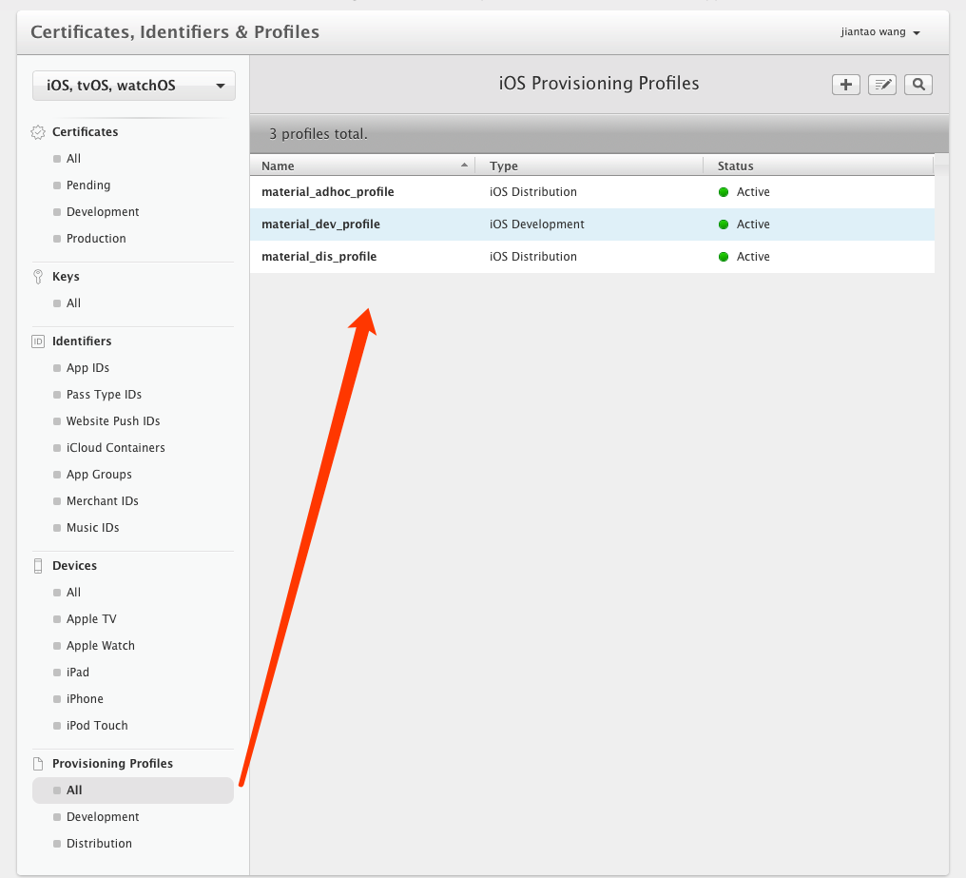The width and height of the screenshot is (966, 878).
Task: Click the Status column header
Action: (735, 166)
